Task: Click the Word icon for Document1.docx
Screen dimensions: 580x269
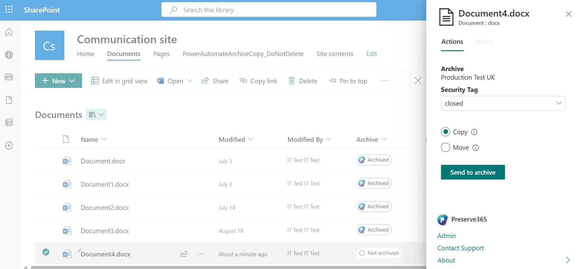Action: point(67,184)
